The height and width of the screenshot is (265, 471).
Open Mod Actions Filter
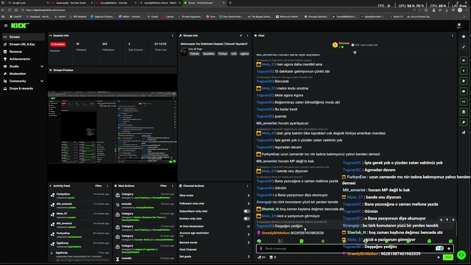pos(163,186)
